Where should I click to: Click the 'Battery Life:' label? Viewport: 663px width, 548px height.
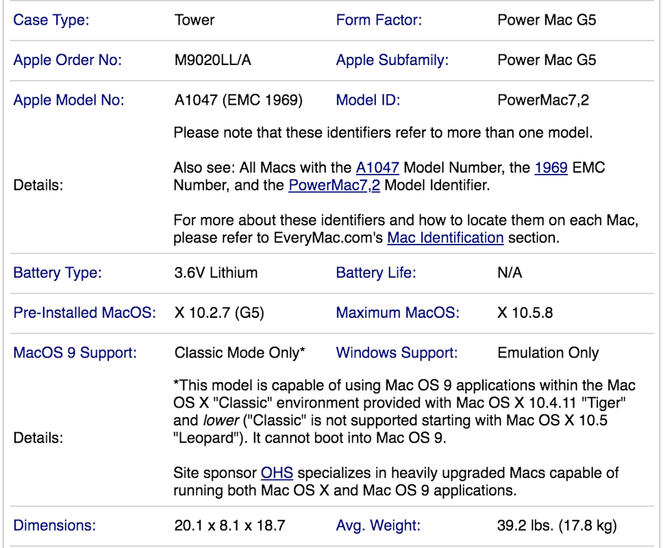pyautogui.click(x=376, y=273)
